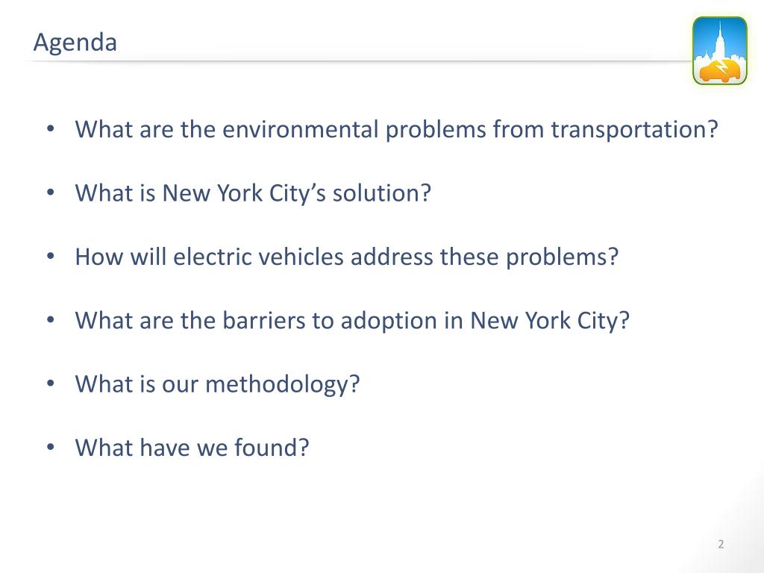Click the bullet dot before our methodology line
This screenshot has height=573, width=764.
point(50,383)
